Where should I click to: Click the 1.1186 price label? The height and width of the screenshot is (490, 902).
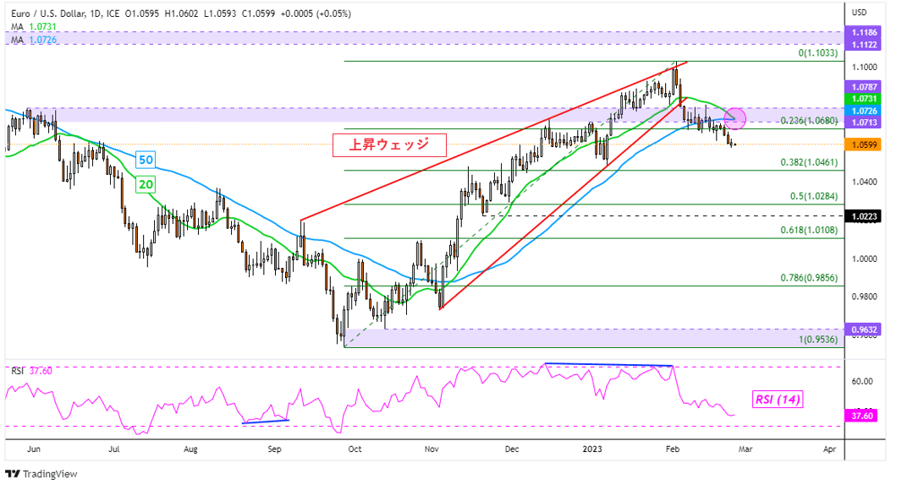click(864, 33)
